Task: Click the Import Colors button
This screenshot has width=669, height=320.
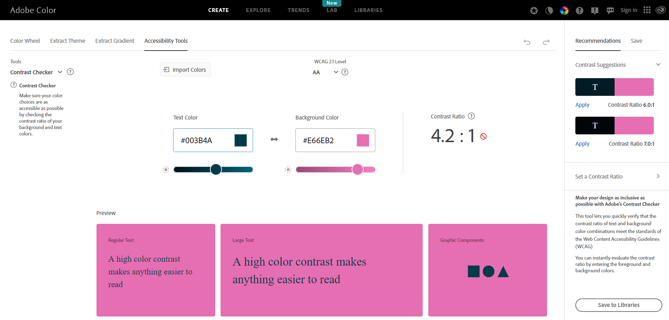Action: click(185, 70)
